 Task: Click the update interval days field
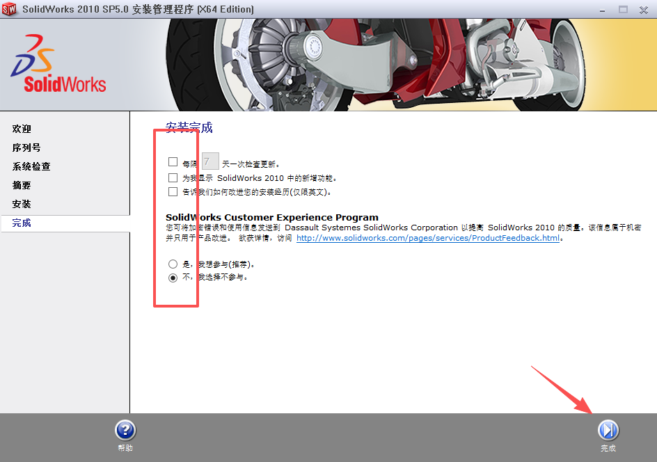pos(209,161)
